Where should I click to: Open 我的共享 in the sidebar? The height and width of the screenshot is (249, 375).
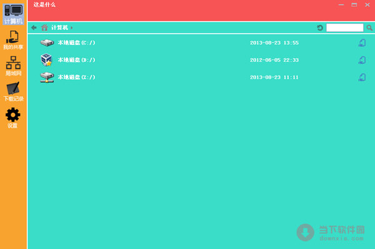pyautogui.click(x=13, y=40)
